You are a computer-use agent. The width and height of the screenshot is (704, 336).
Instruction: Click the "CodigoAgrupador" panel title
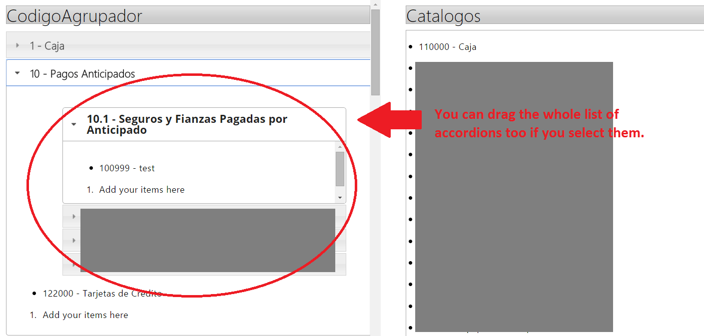pos(74,15)
